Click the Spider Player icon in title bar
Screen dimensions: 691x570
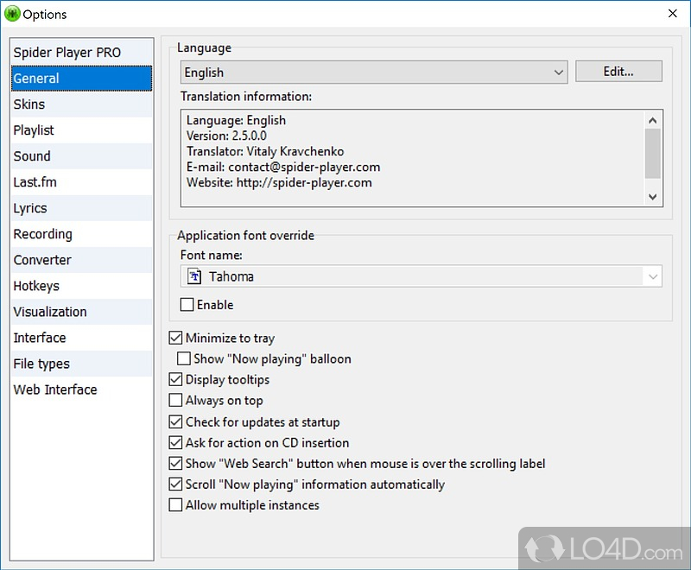point(12,14)
